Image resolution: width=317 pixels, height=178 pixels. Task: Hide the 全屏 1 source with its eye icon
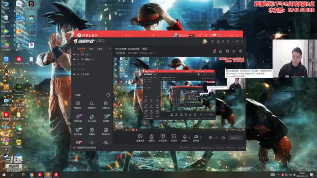point(74,74)
